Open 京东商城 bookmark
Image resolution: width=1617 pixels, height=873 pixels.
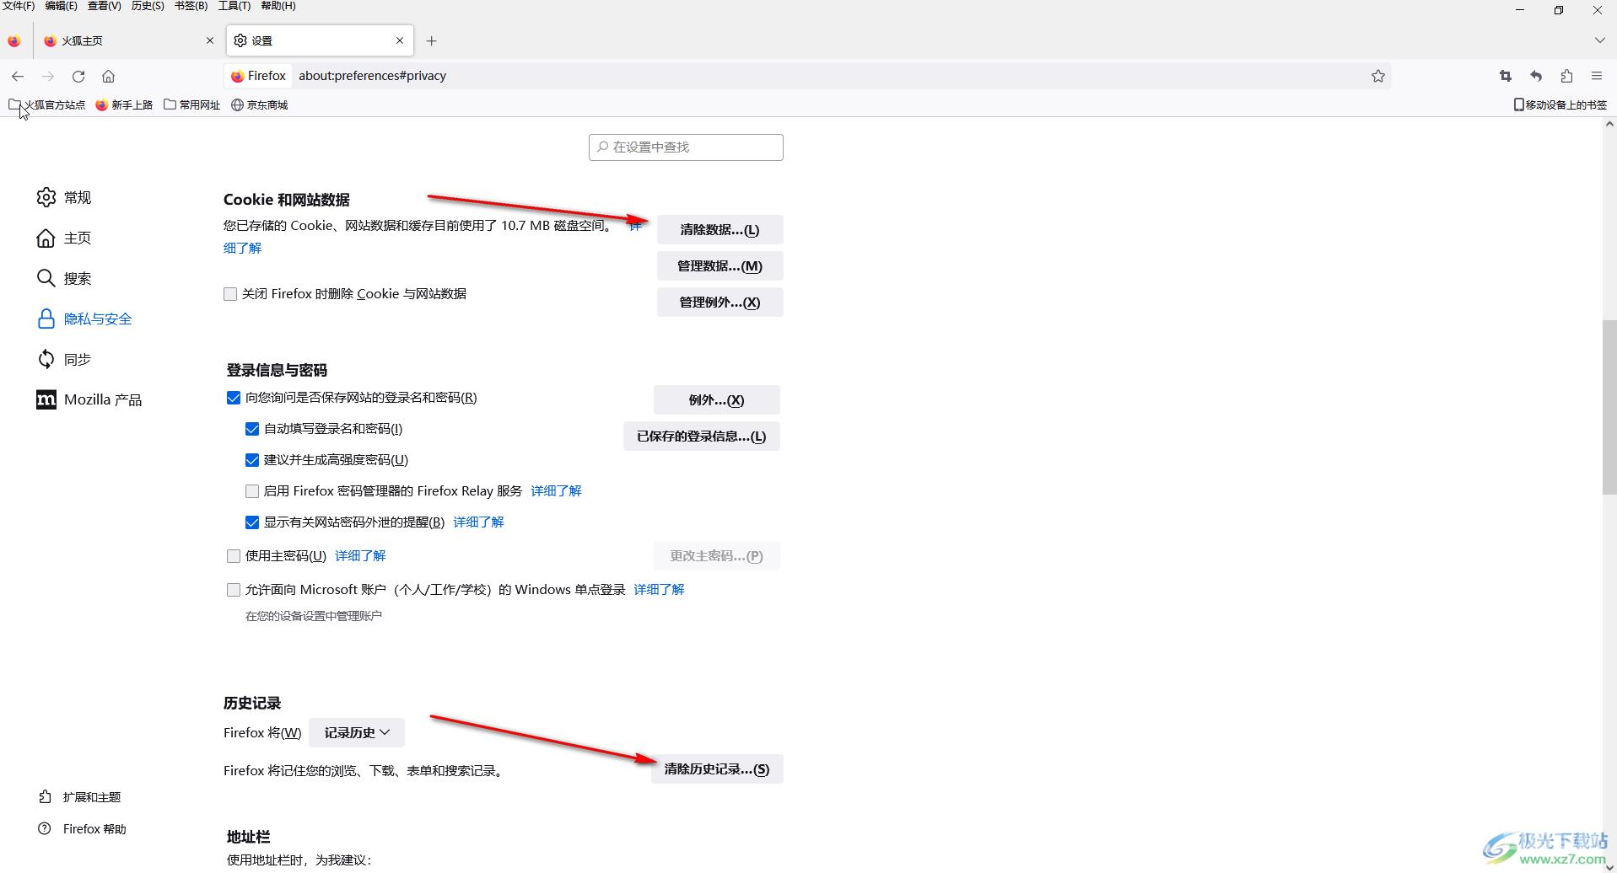260,104
